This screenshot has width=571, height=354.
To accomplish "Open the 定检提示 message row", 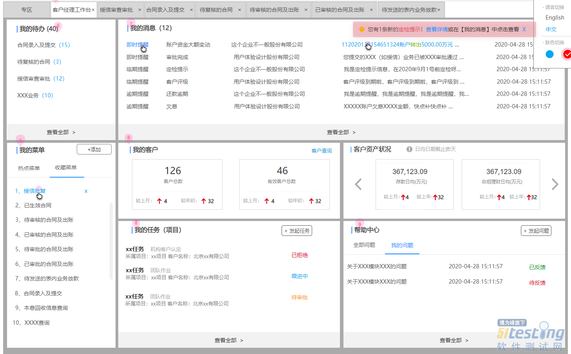I will click(338, 69).
